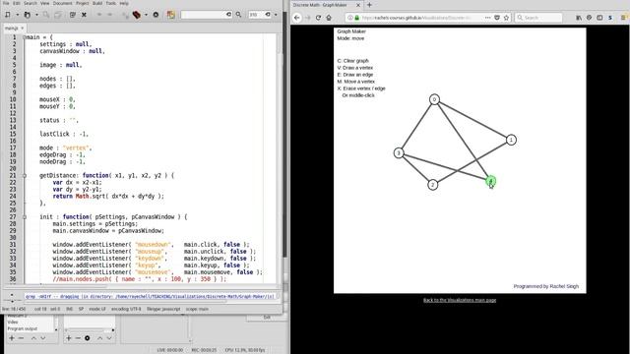Open the New file template dropdown arrow
The image size is (630, 354).
pos(17,15)
